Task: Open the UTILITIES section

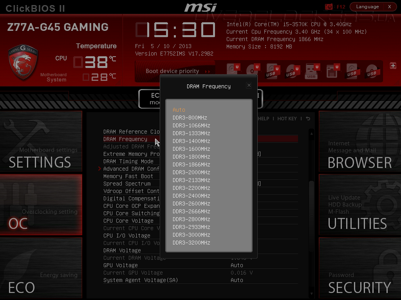Action: coord(360,205)
